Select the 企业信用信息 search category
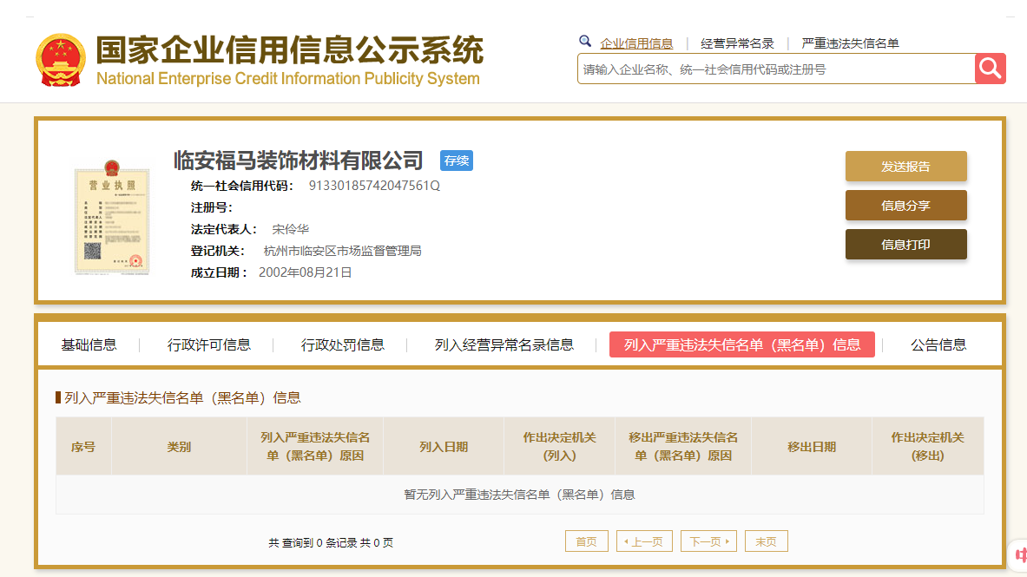 [x=636, y=43]
